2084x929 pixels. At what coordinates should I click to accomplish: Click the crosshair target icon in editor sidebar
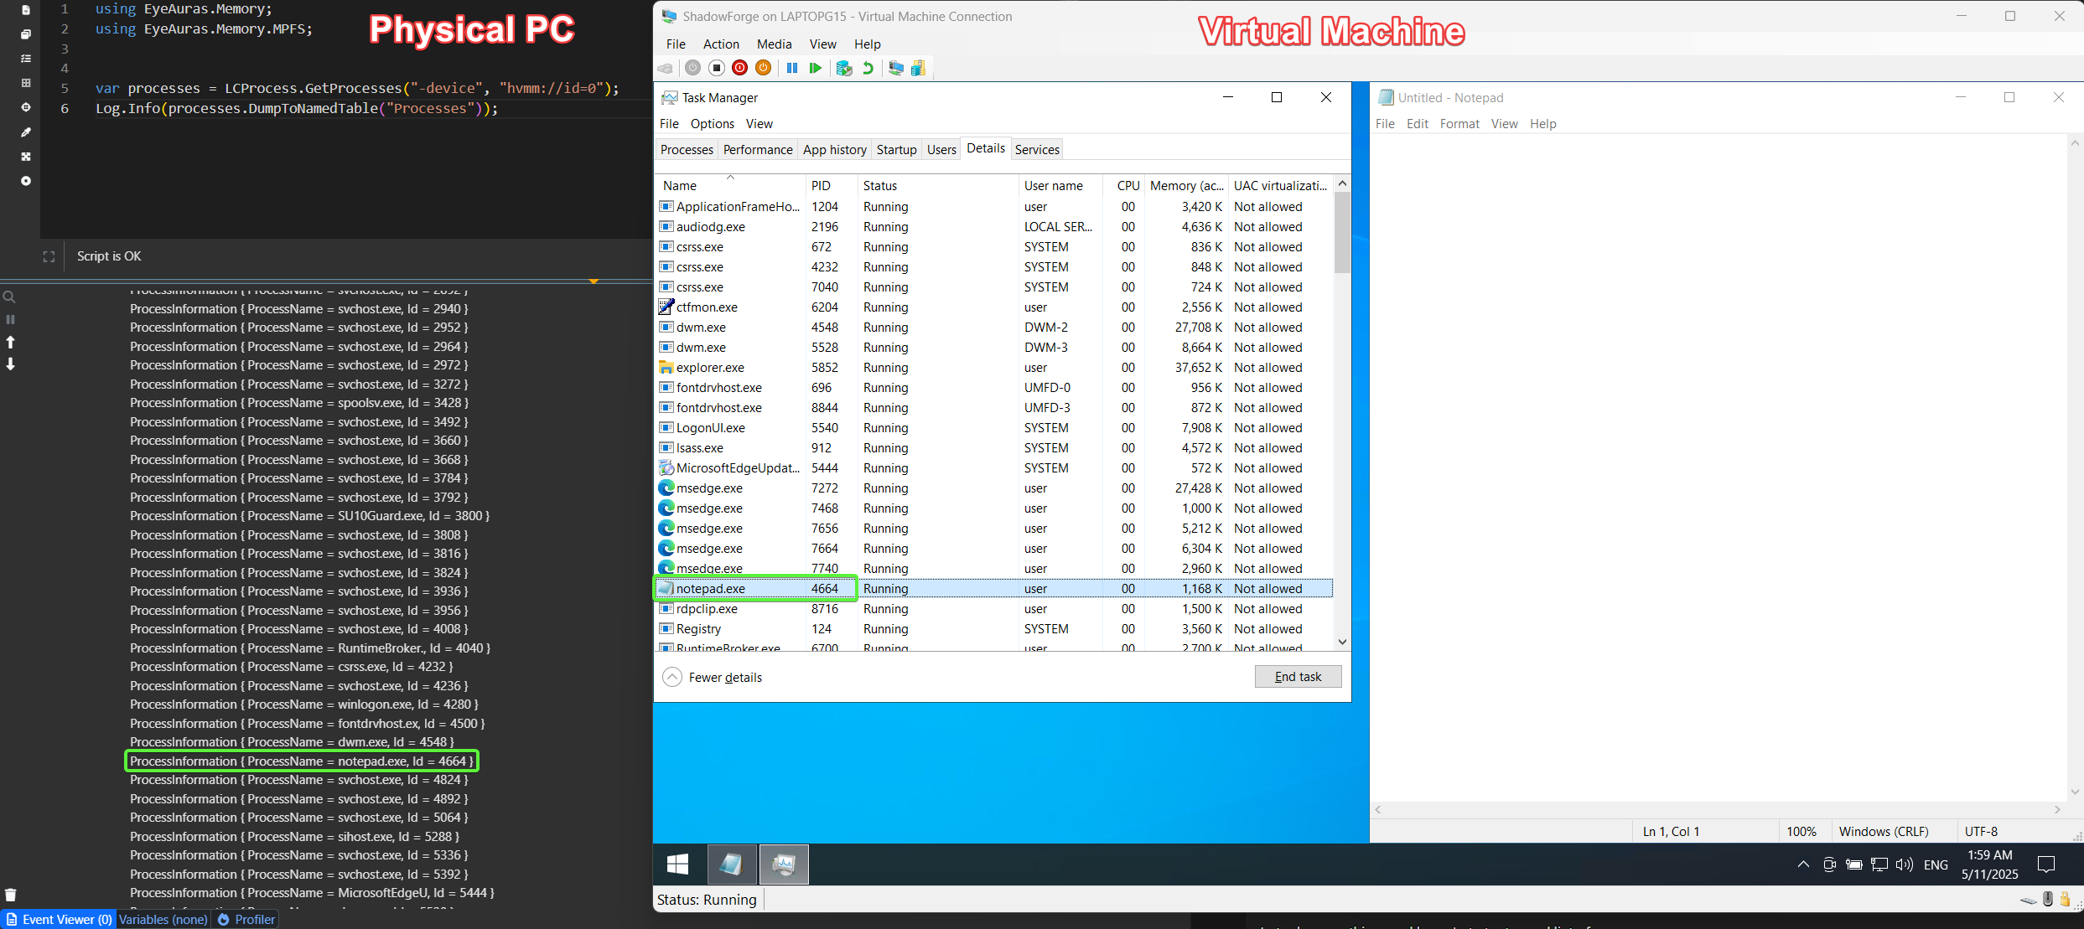coord(26,107)
